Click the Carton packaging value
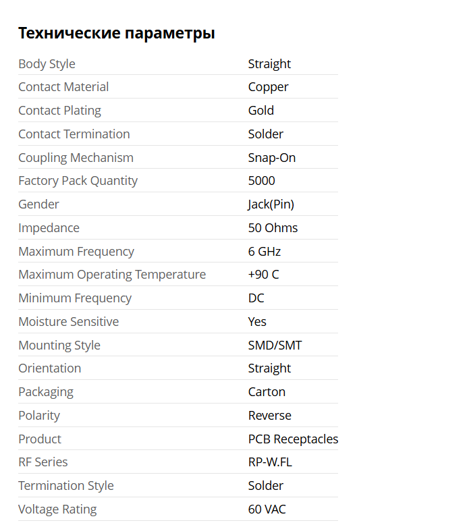Screen dimensions: 465x525 coord(267,392)
